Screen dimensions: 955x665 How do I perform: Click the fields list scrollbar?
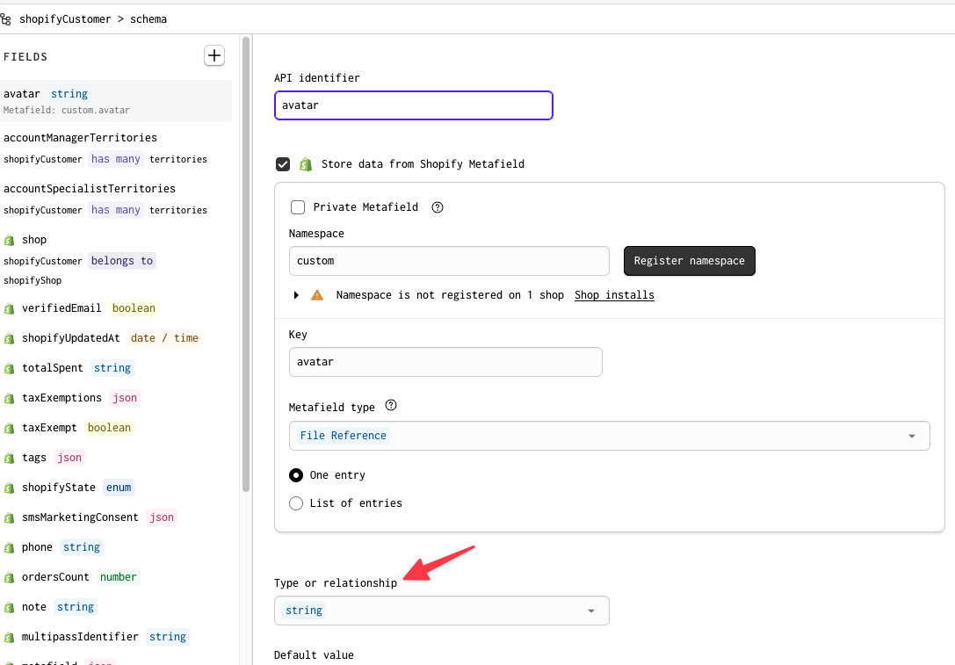coord(246,264)
